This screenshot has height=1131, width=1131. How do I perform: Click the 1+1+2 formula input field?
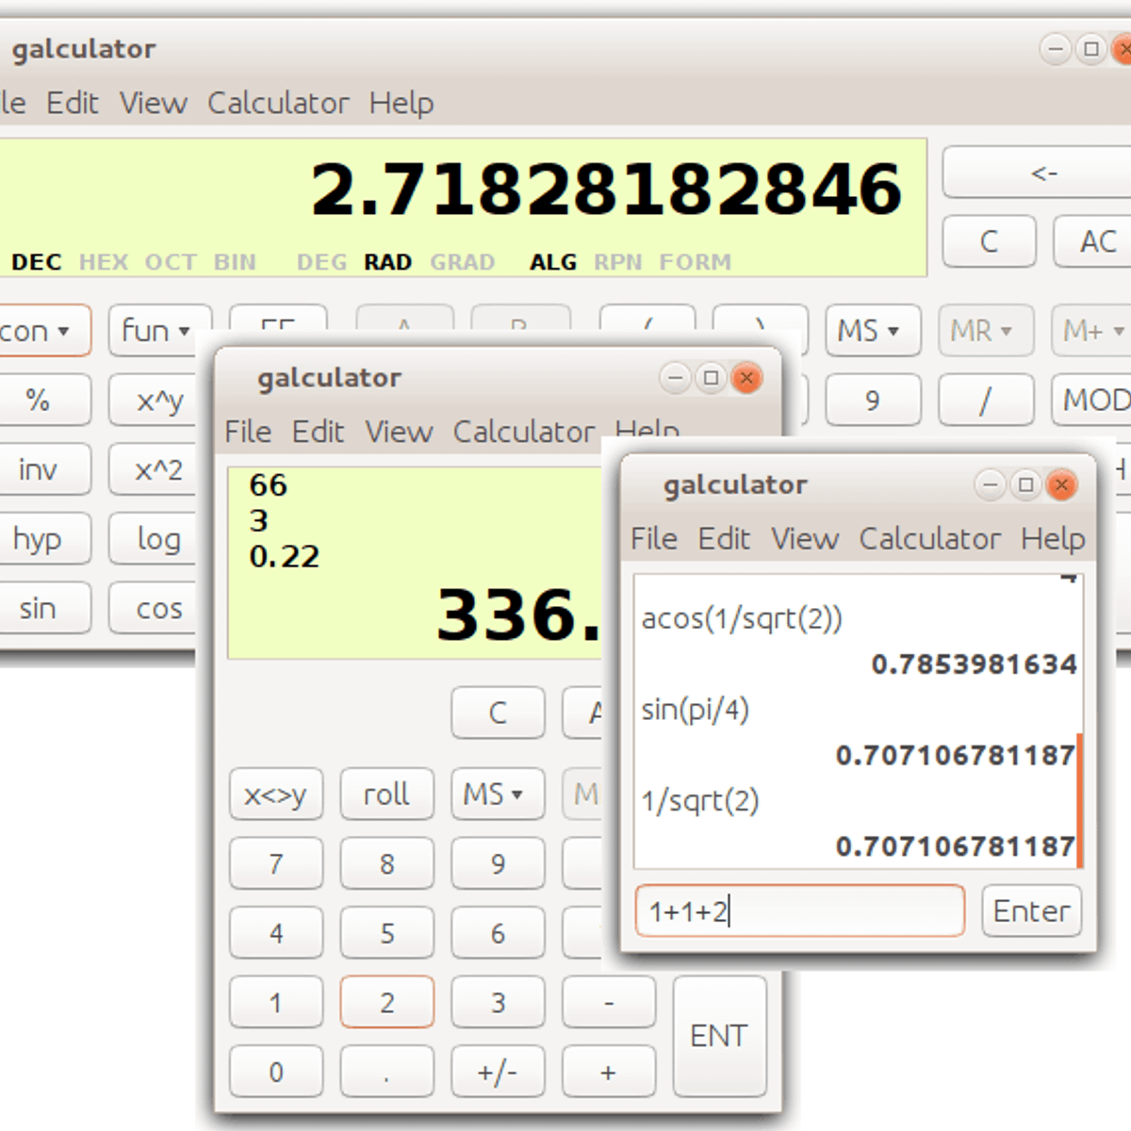(x=799, y=910)
